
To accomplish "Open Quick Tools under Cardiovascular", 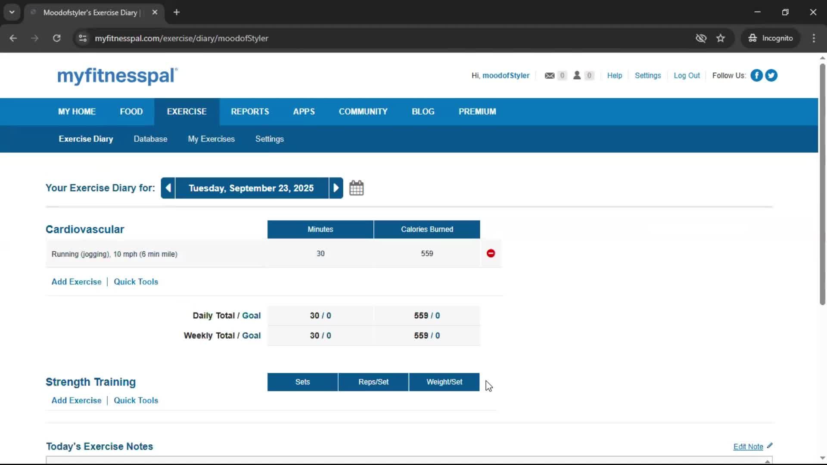I will (x=136, y=282).
